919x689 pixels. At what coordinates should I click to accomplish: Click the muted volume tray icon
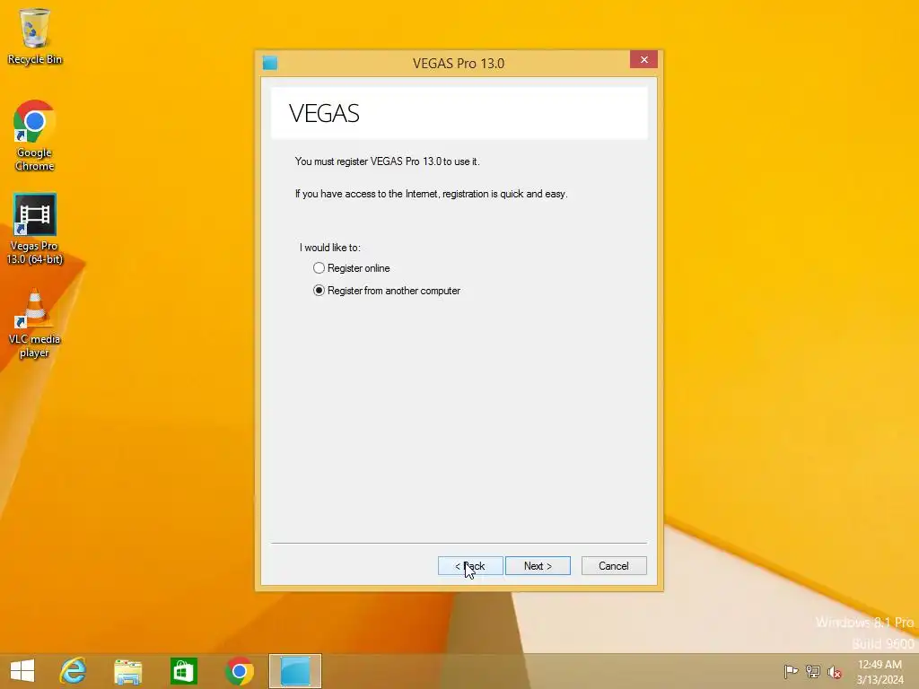tap(834, 672)
